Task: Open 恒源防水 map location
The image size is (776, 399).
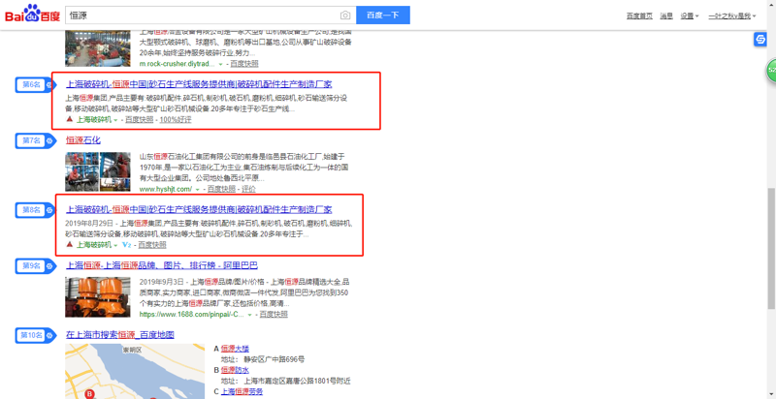Action: [235, 370]
